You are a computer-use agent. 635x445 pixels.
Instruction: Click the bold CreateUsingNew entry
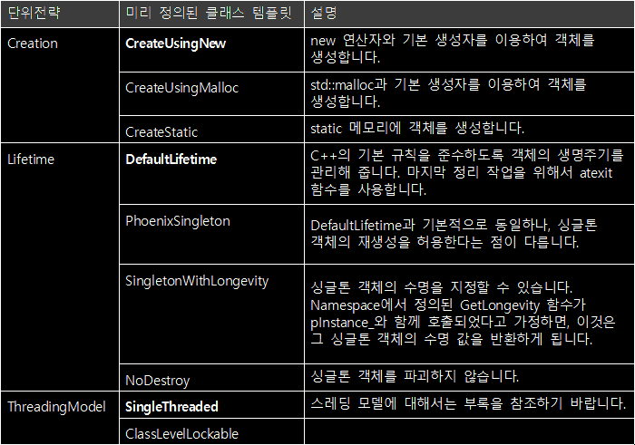pos(176,44)
